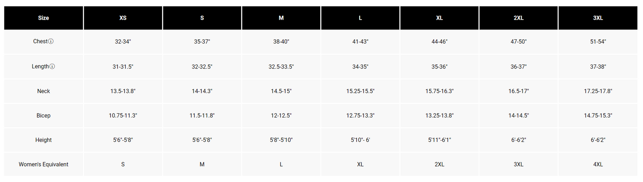
Task: Select the XS column header
Action: (123, 18)
